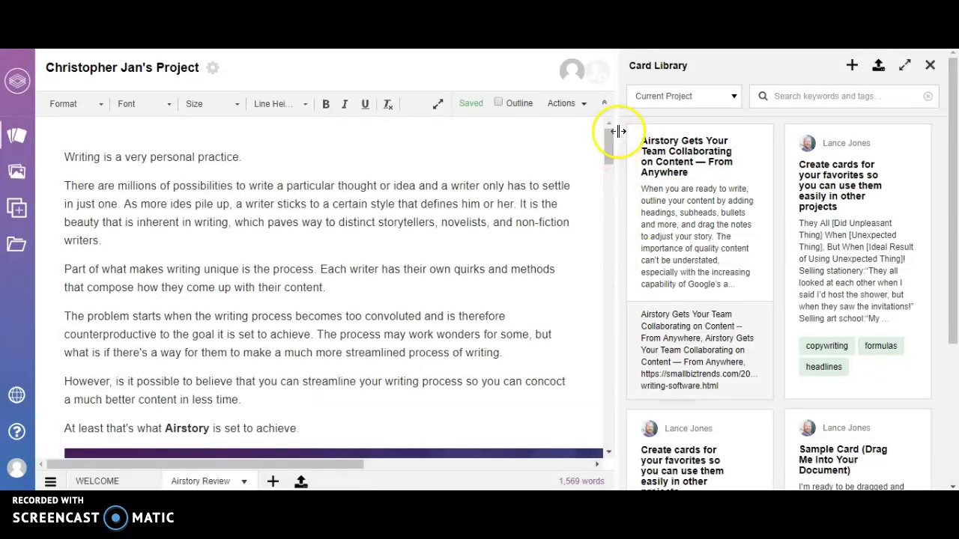The image size is (959, 539).
Task: Open the Projects folder sidebar icon
Action: click(x=16, y=244)
